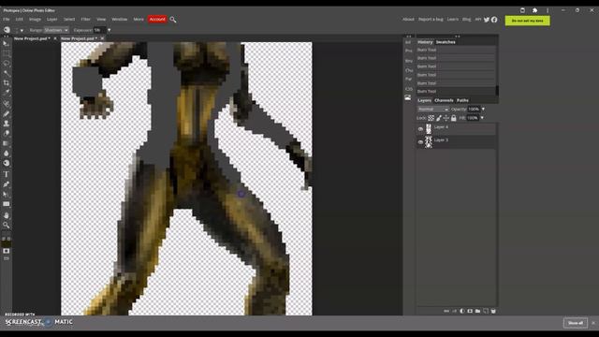Screen dimensions: 599x337
Task: Create a new layer icon
Action: tap(486, 311)
